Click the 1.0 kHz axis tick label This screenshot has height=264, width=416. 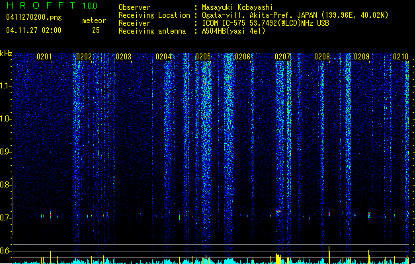[5, 119]
